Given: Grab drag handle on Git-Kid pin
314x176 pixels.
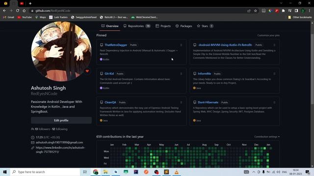Looking at the screenshot, I should click(181, 74).
